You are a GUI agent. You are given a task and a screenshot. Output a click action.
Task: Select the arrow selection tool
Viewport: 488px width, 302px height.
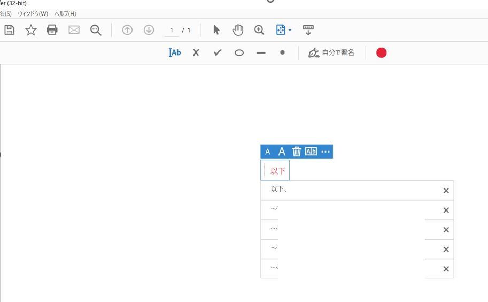(216, 30)
